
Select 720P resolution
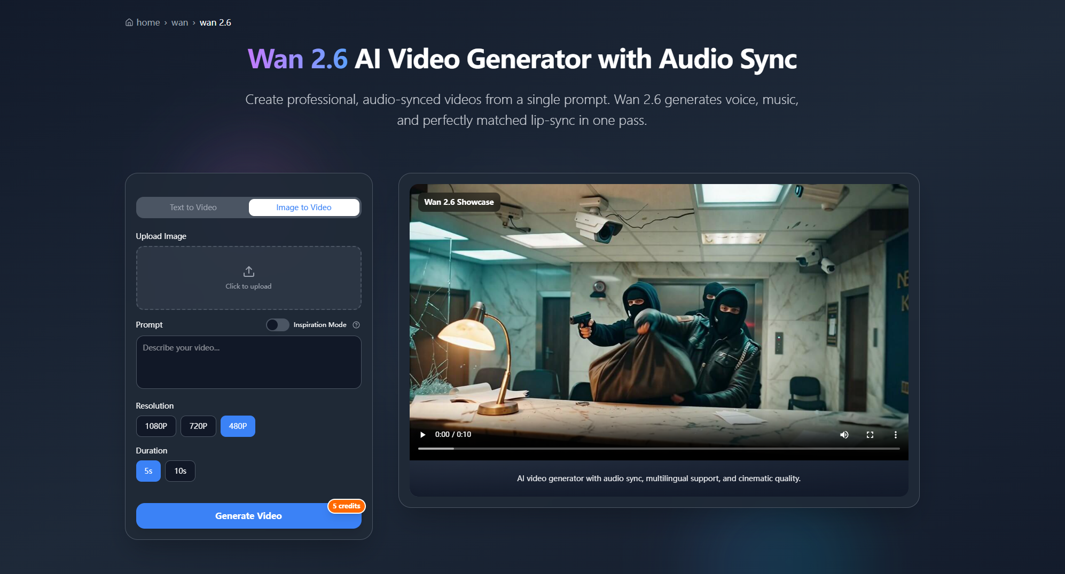(198, 426)
